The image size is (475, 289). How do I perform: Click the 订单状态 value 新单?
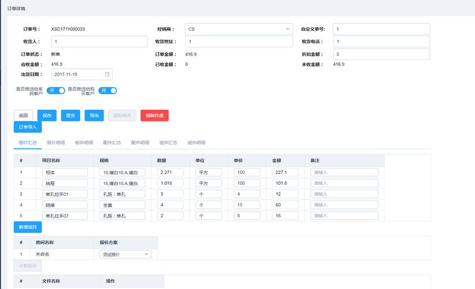coord(56,54)
